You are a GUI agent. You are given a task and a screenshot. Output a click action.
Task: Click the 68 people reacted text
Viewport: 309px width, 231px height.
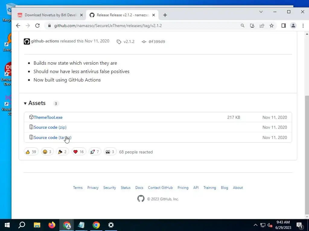(136, 152)
